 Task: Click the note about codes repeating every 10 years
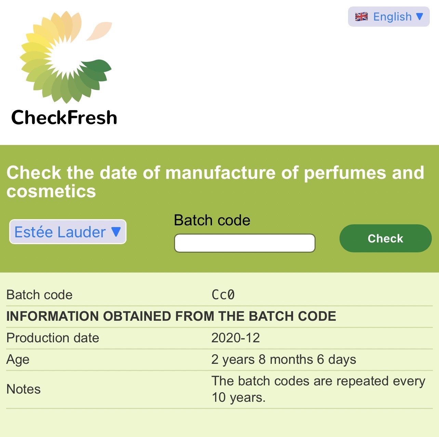click(318, 389)
